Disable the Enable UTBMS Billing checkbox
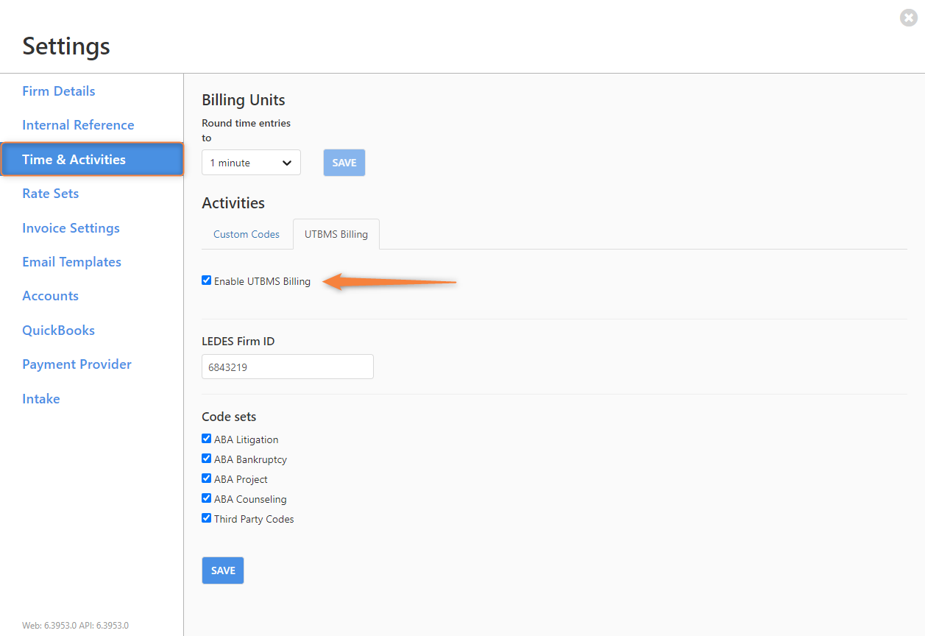This screenshot has width=925, height=636. pyautogui.click(x=206, y=280)
